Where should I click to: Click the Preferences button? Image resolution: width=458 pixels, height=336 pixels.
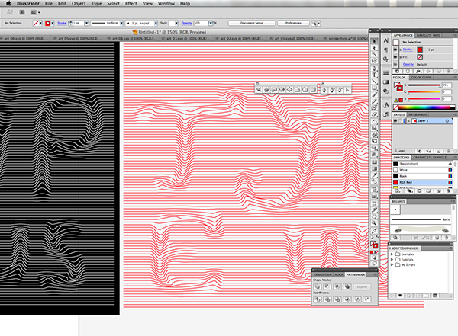click(x=294, y=23)
